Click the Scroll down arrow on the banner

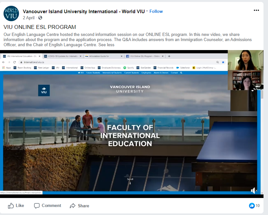[x=130, y=183]
